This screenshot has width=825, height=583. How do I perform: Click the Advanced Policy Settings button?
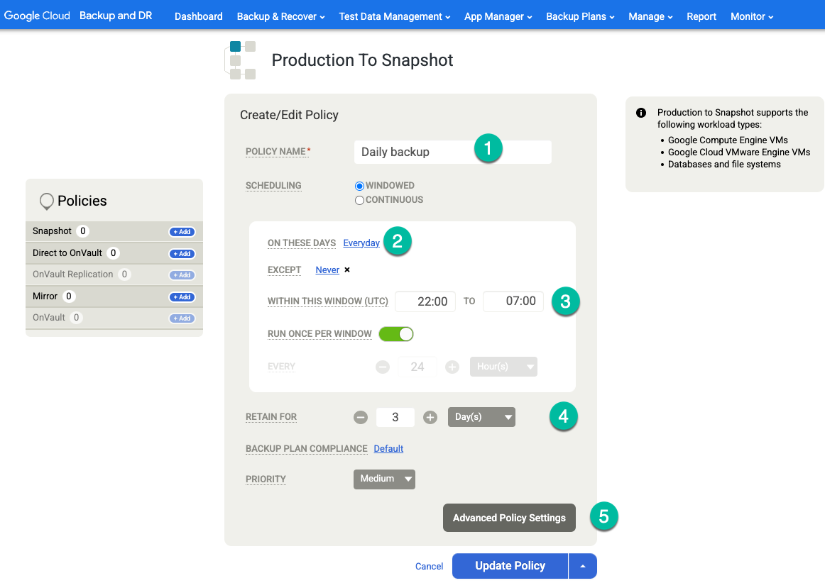[x=509, y=517]
